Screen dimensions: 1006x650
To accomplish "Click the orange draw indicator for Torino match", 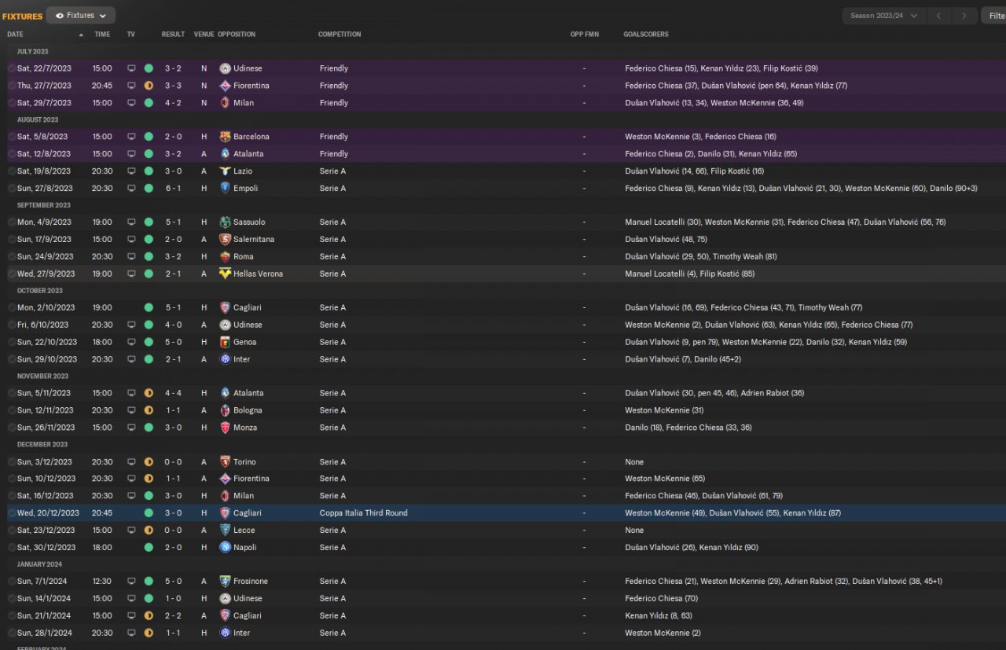I will click(x=149, y=462).
